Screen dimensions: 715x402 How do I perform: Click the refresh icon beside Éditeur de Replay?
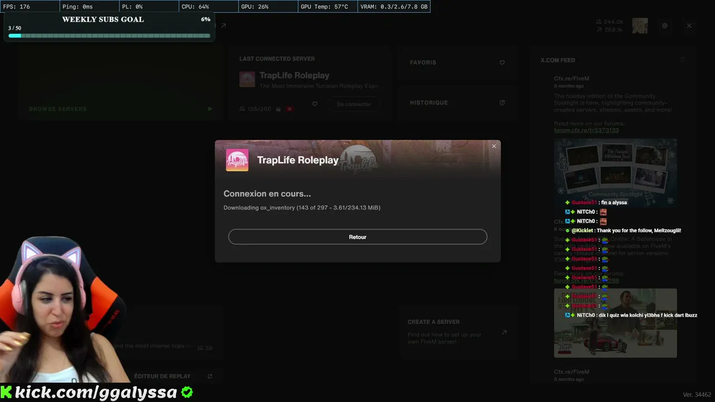coord(210,376)
